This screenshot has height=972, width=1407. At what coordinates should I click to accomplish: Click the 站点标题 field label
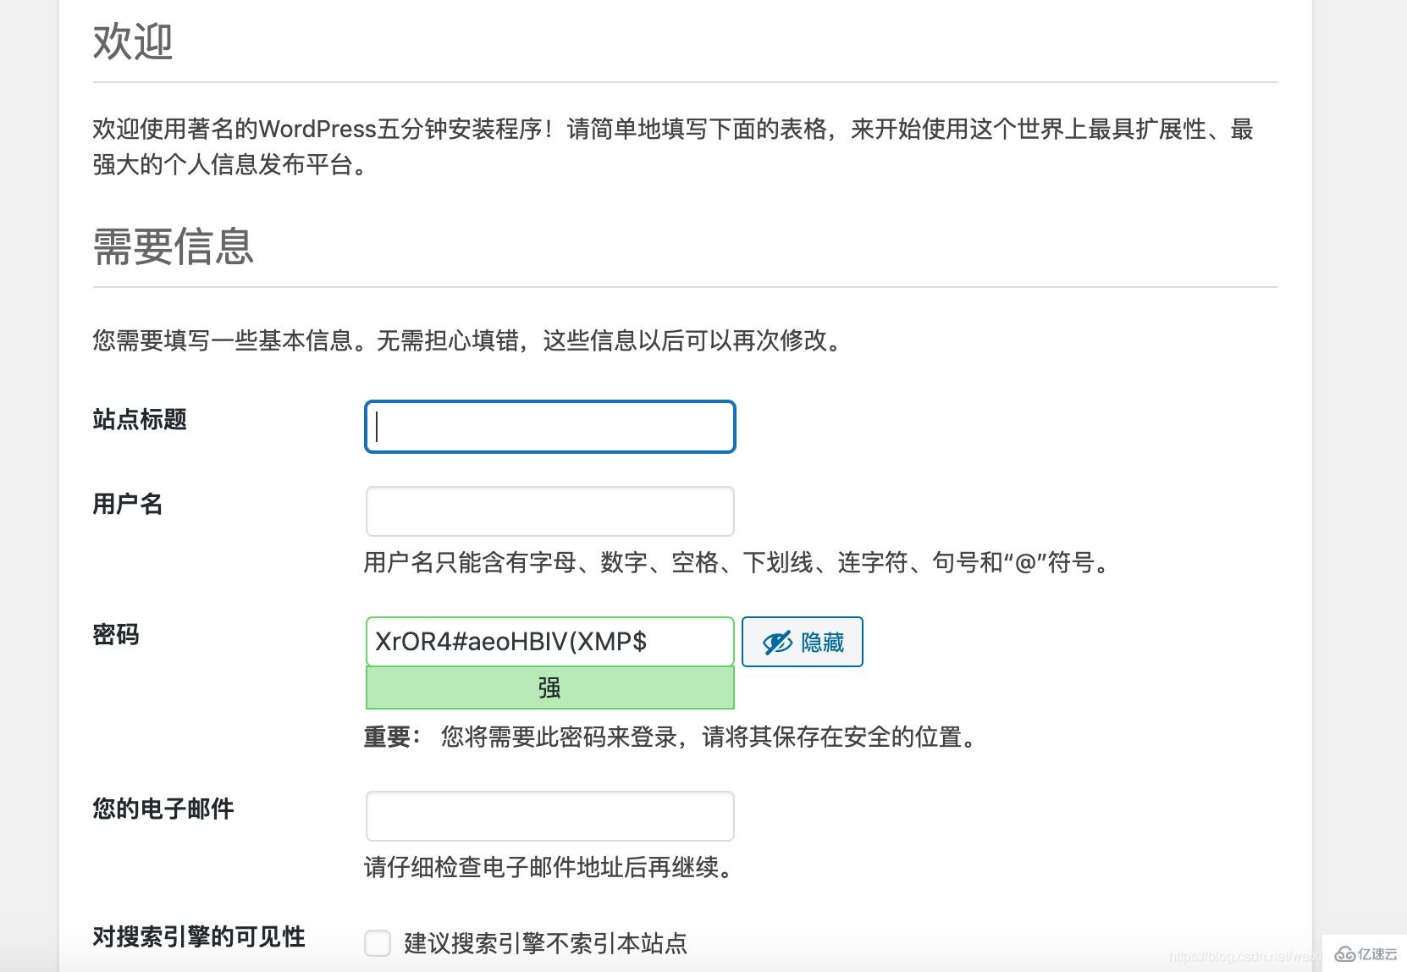[x=140, y=419]
